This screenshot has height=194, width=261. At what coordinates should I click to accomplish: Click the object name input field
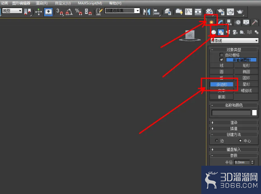pos(231,113)
